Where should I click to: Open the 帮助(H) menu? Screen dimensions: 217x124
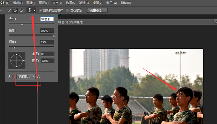point(126,3)
